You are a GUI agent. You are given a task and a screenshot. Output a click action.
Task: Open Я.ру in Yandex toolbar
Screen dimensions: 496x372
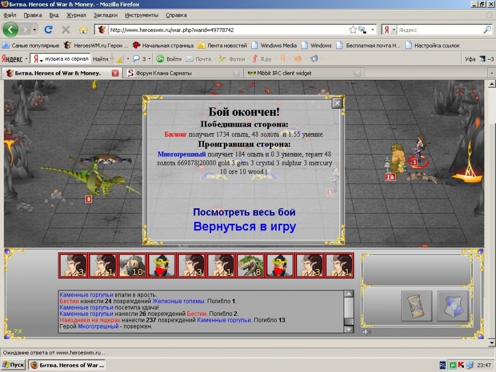[262, 59]
